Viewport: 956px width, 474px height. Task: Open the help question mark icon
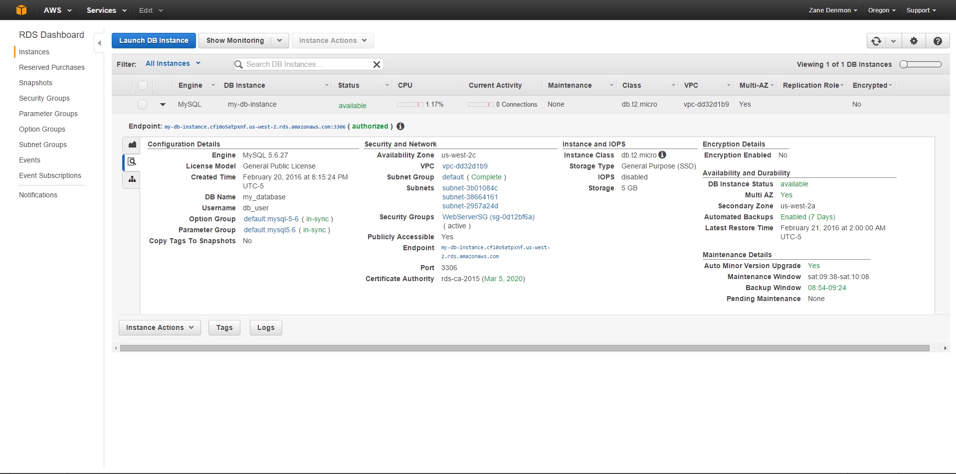938,41
